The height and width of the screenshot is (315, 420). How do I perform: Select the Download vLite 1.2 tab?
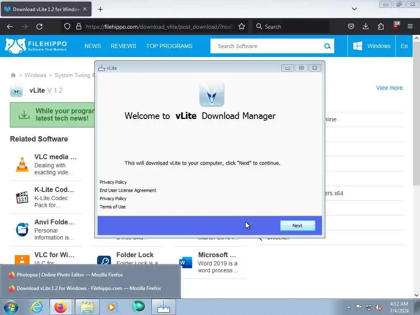pyautogui.click(x=46, y=9)
